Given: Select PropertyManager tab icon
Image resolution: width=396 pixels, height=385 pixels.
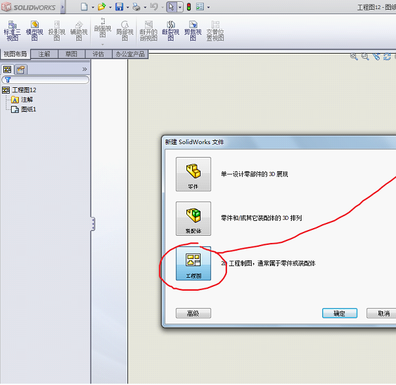Looking at the screenshot, I should point(21,69).
